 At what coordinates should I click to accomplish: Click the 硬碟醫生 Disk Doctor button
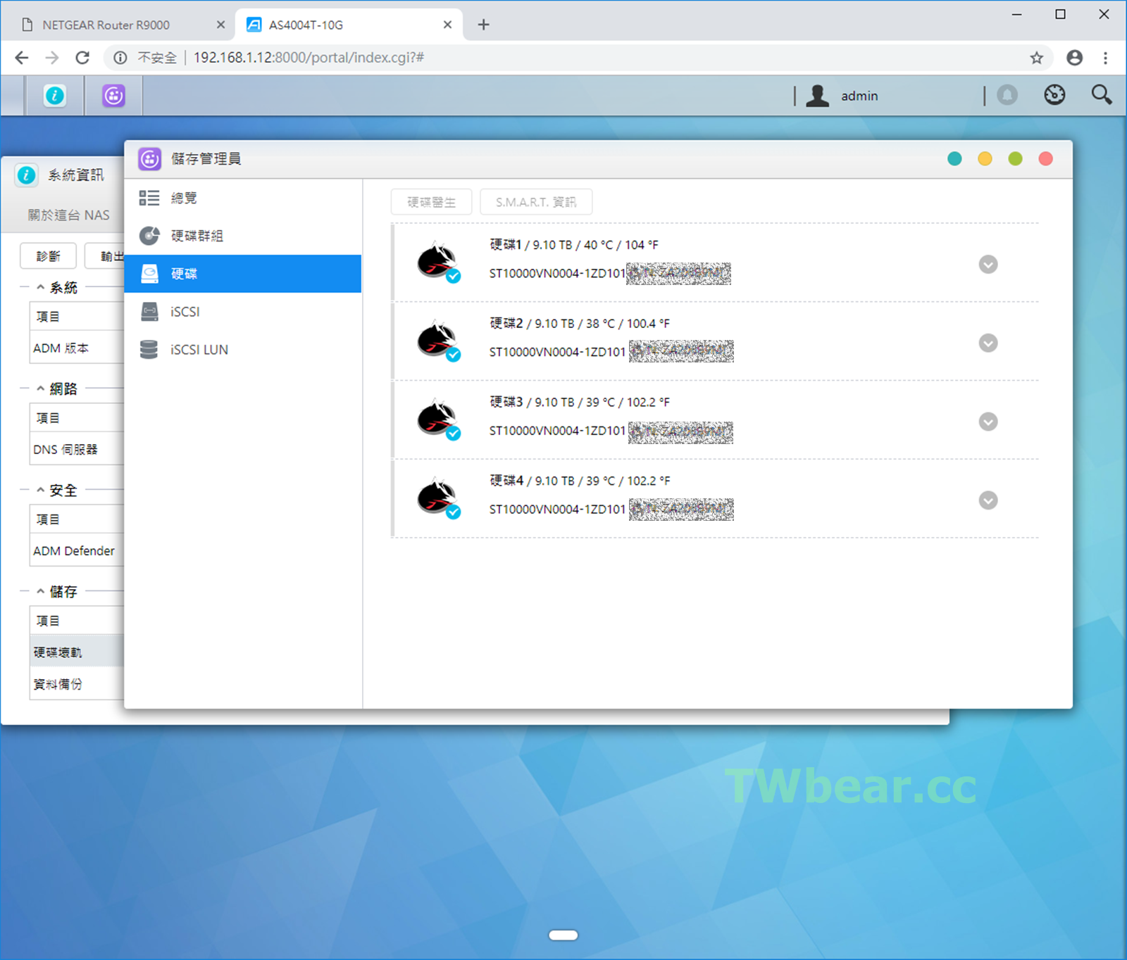pos(431,202)
